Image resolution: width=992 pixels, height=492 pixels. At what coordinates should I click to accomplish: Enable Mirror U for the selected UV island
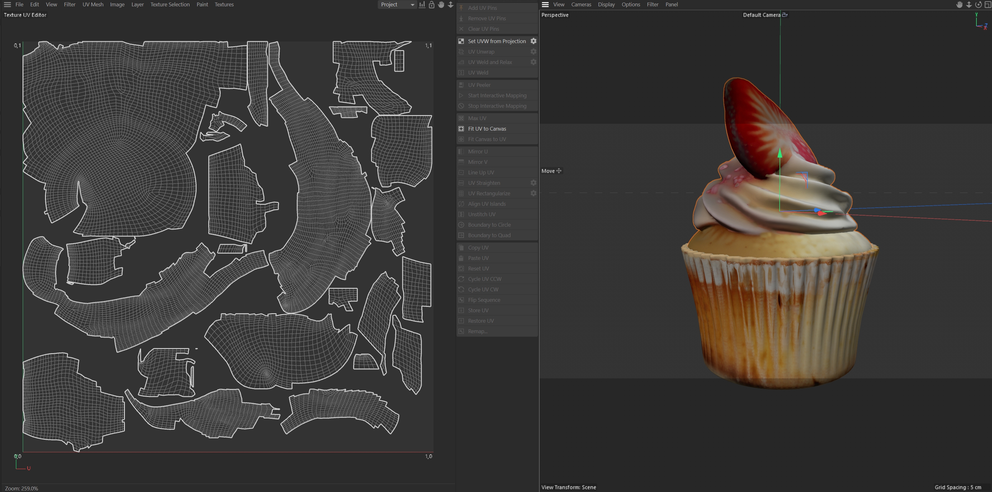(x=477, y=151)
